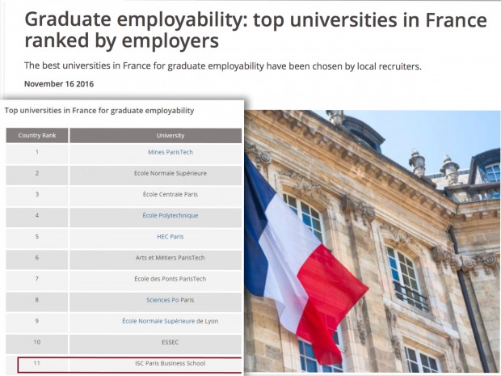Click the Country Rank column header

[36, 135]
